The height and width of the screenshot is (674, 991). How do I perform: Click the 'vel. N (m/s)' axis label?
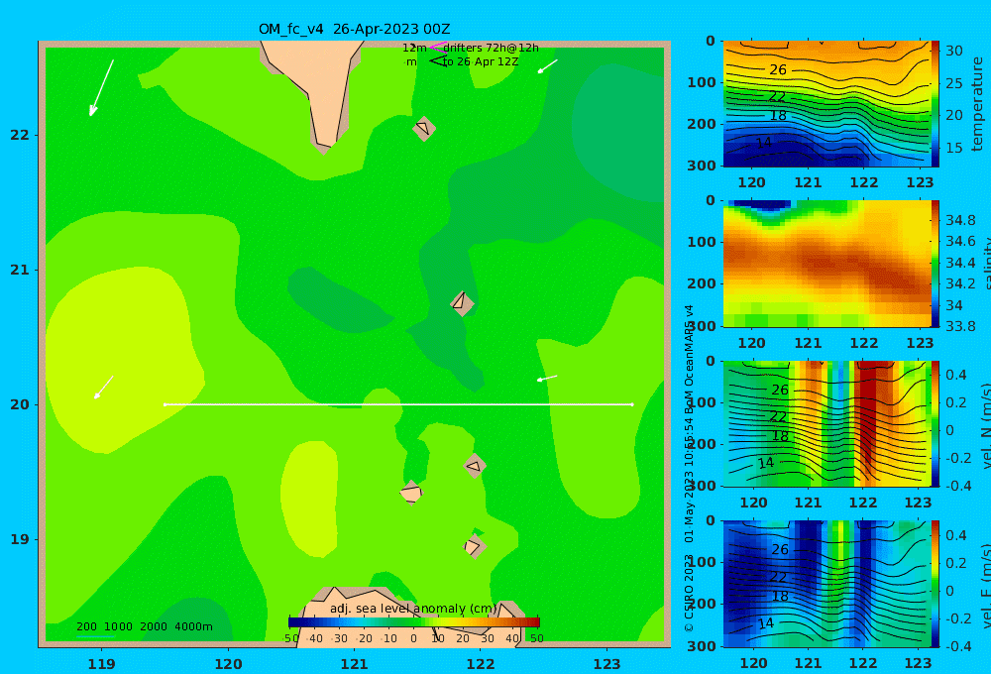tap(986, 425)
